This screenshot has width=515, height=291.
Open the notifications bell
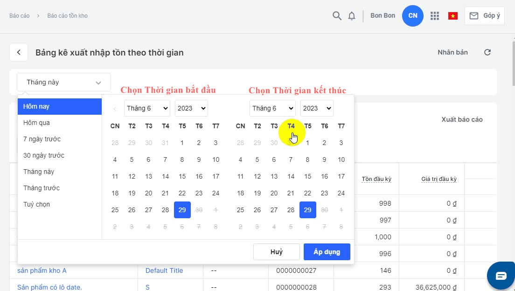(x=352, y=16)
